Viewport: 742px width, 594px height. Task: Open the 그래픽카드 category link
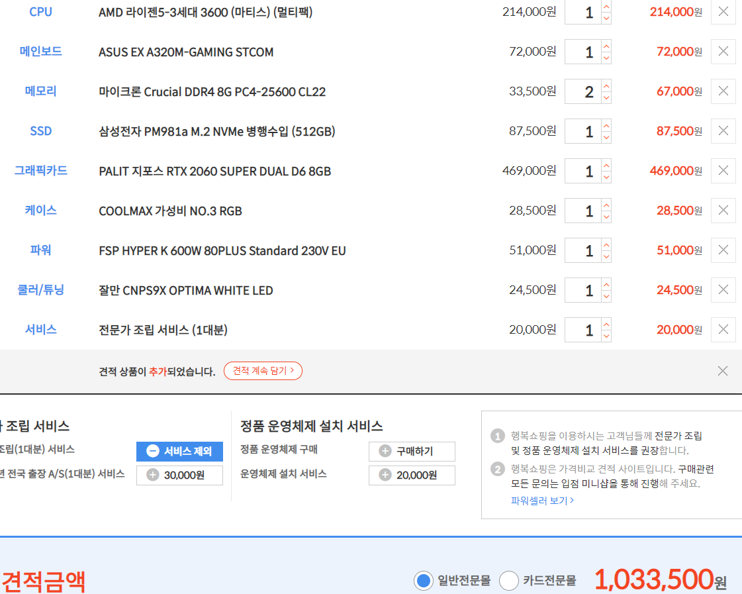(40, 170)
